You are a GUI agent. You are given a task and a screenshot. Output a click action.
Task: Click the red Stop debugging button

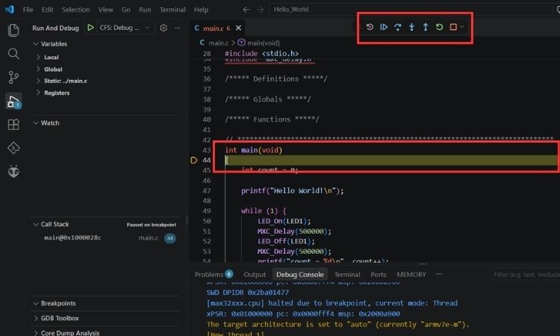click(x=453, y=27)
